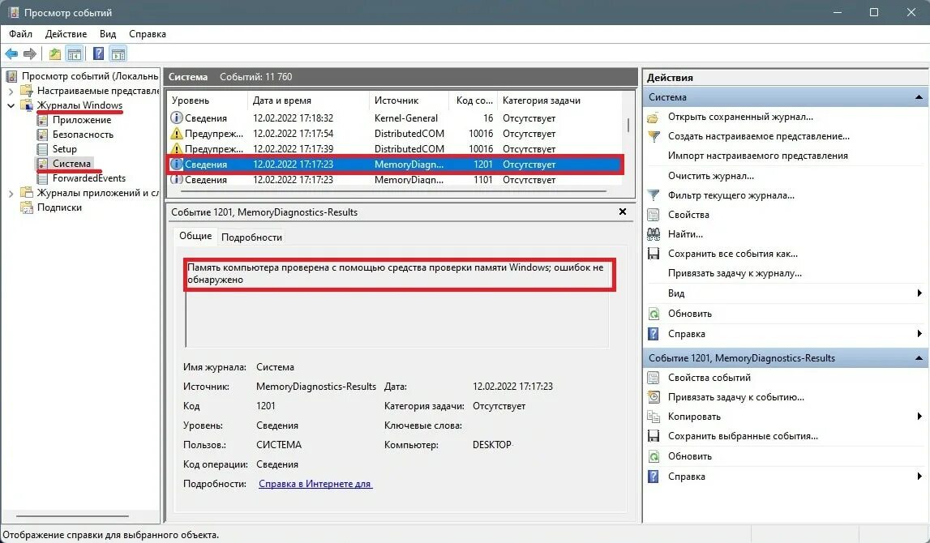Expand Настраиваемые представления tree node
This screenshot has width=930, height=543.
click(11, 92)
